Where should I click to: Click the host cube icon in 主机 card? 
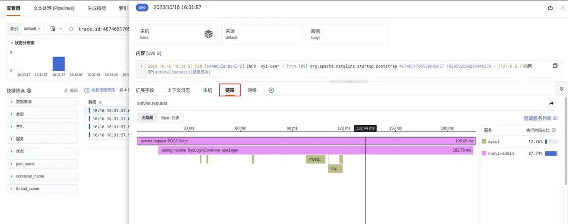point(208,34)
